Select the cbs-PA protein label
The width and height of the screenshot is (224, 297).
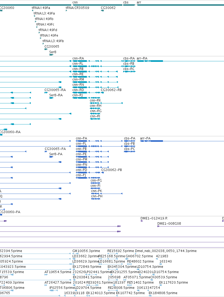130,138
